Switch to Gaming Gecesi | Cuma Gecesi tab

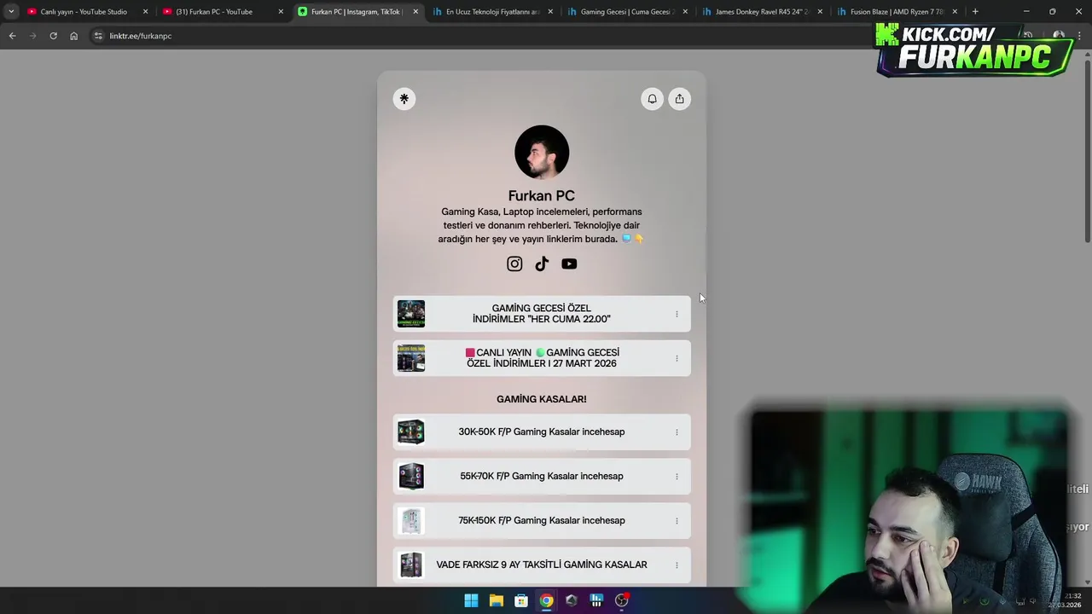(x=627, y=12)
